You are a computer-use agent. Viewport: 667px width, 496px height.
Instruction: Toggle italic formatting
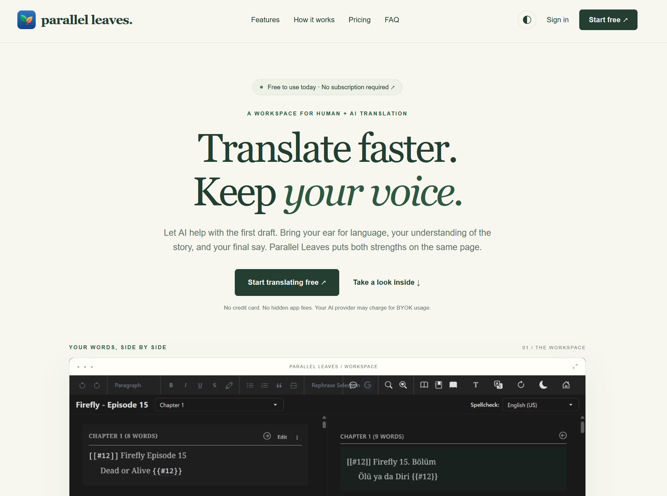tap(186, 385)
